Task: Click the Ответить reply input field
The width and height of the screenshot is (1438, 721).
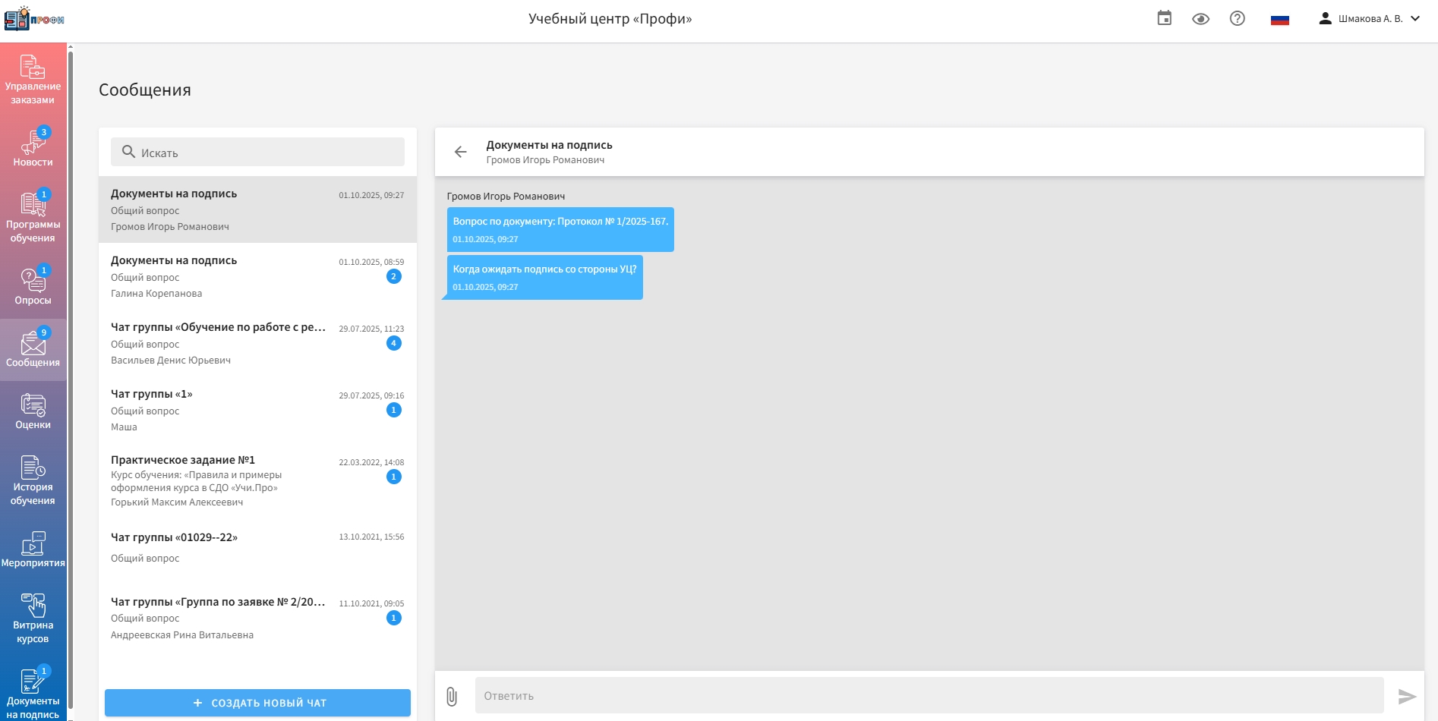Action: tap(929, 696)
